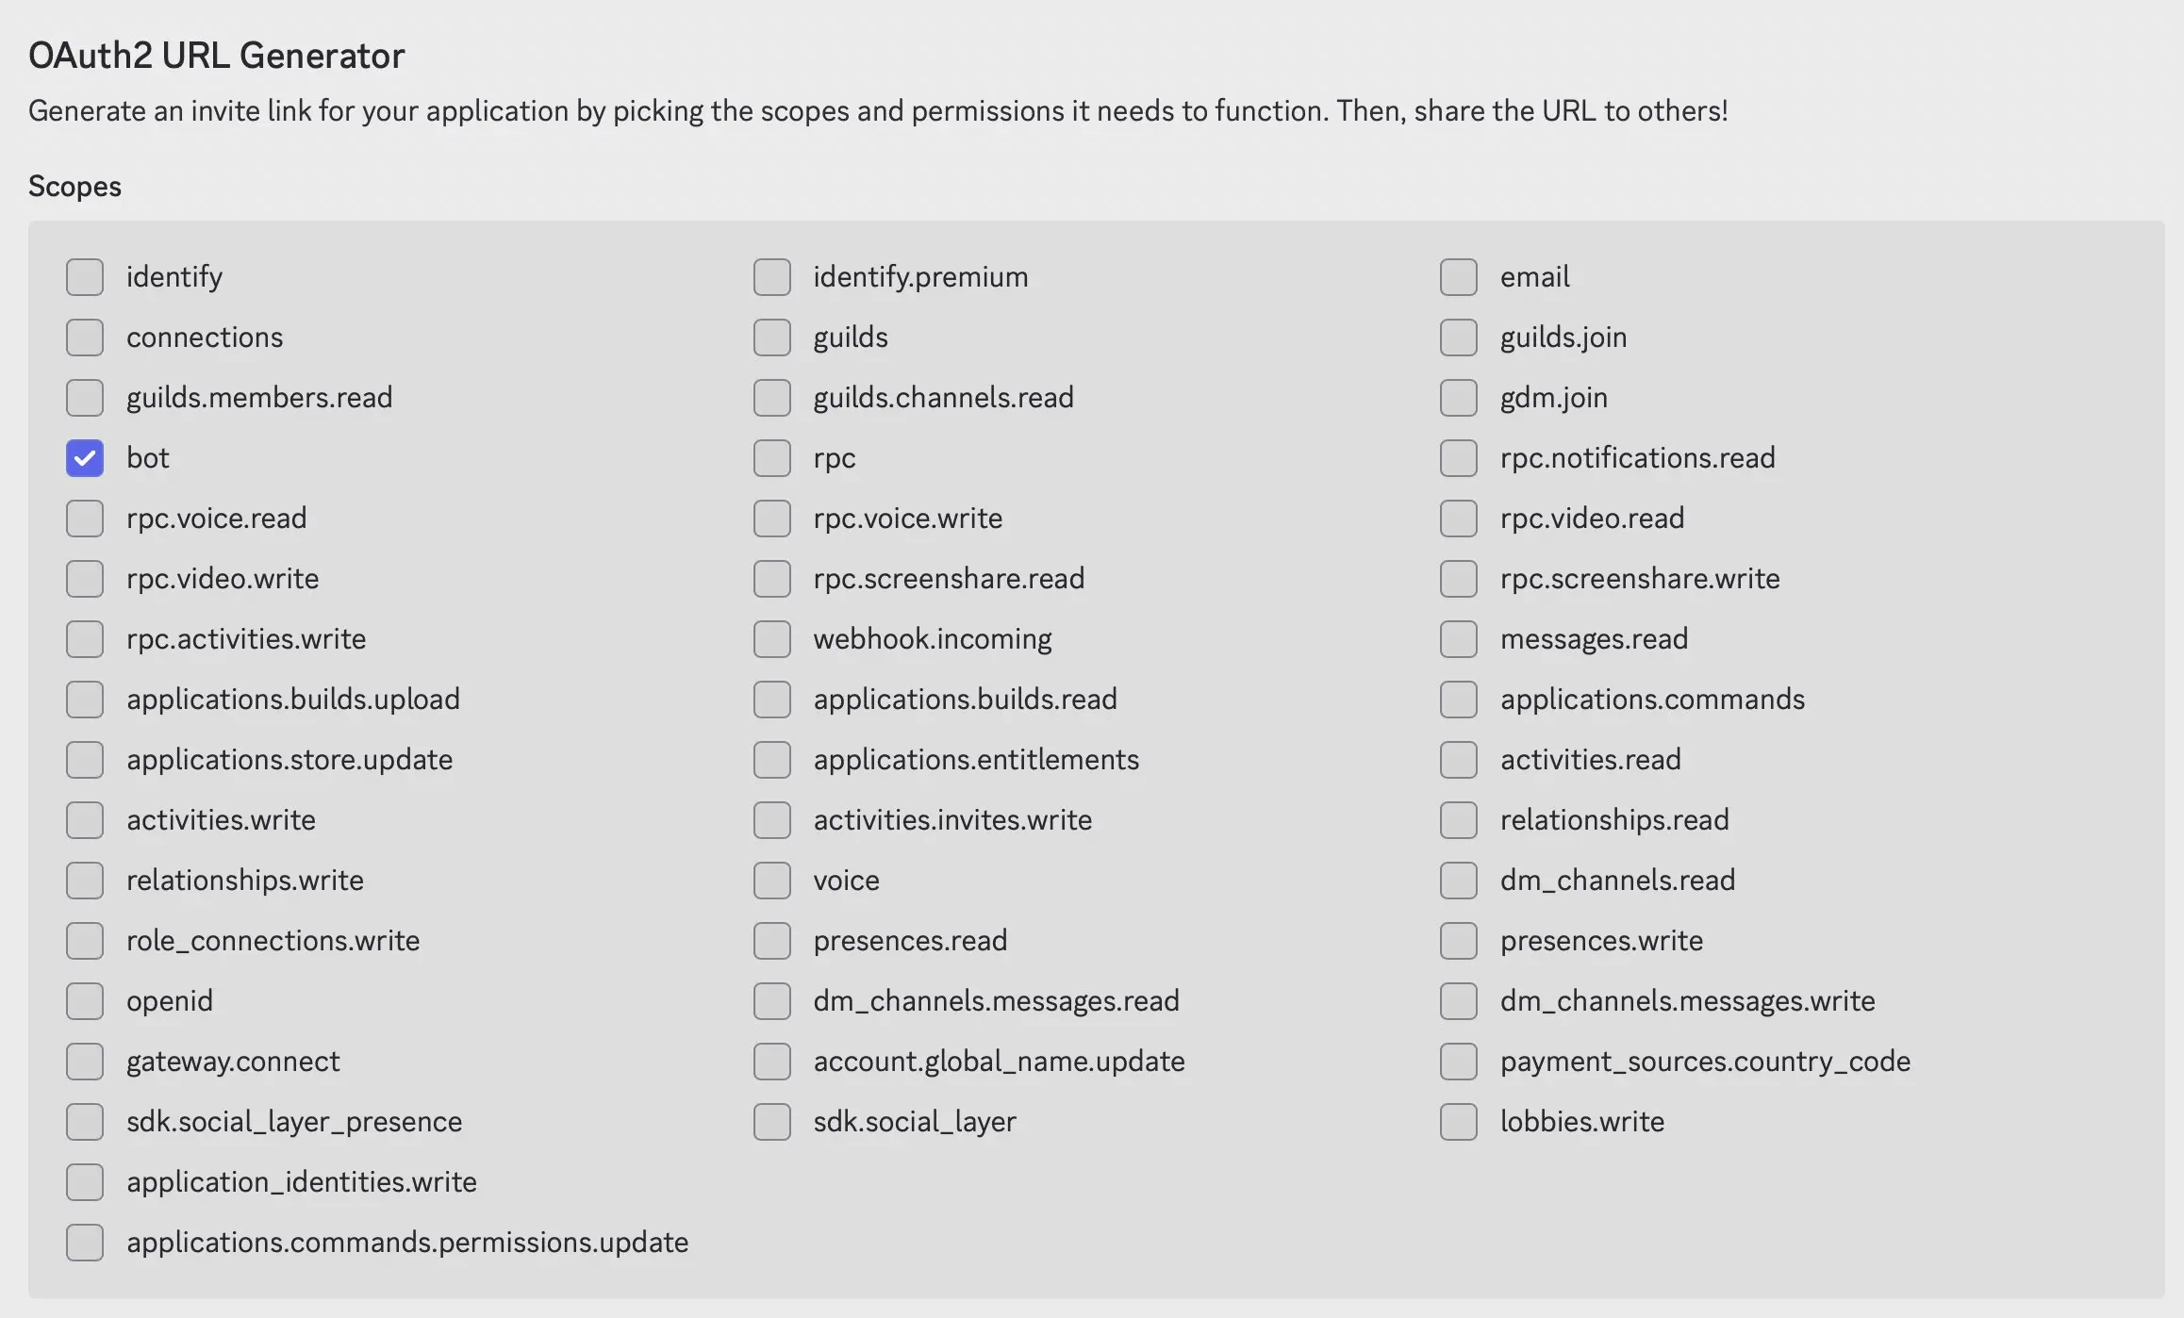Screen dimensions: 2184x1318
Task: Enable applications.commands scope
Action: (1458, 699)
